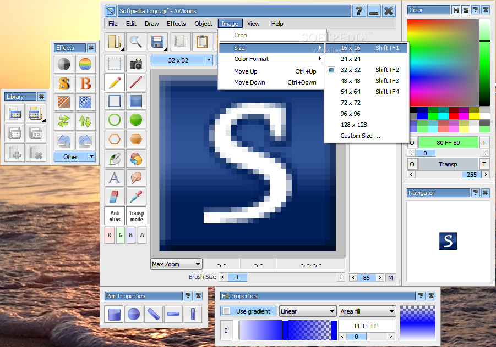Screen dimensions: 496x347
Task: Click the Navigator S thumbnail
Action: tap(448, 241)
